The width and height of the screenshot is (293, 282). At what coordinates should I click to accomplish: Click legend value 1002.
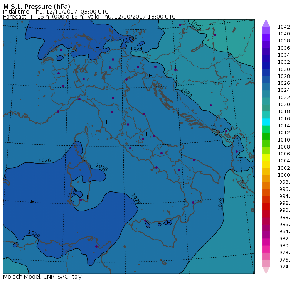[285, 168]
